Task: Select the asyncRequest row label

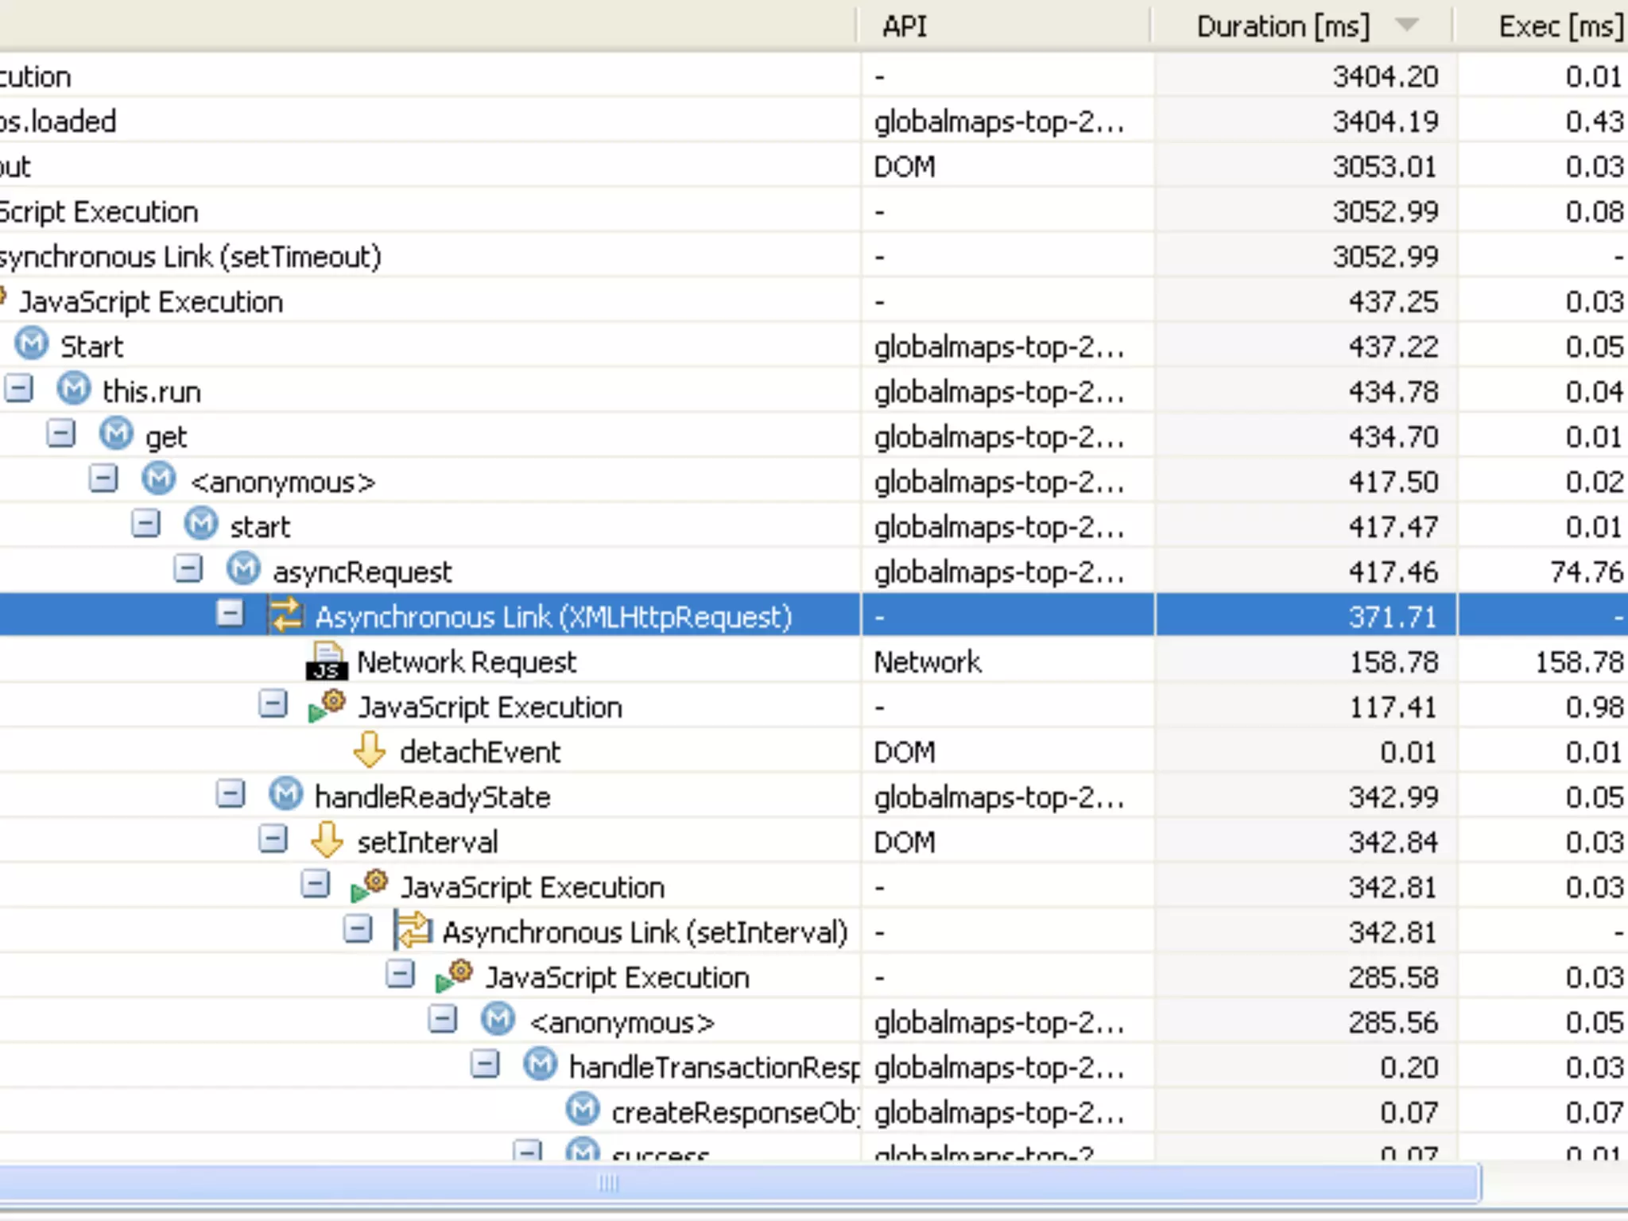Action: [362, 572]
